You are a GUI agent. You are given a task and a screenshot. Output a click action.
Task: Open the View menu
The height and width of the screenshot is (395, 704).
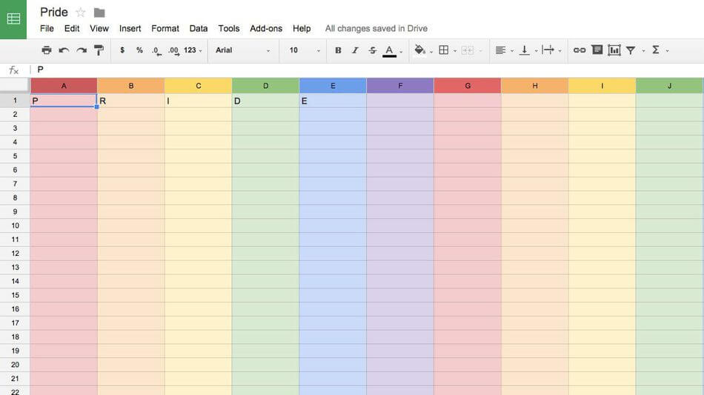pos(99,28)
